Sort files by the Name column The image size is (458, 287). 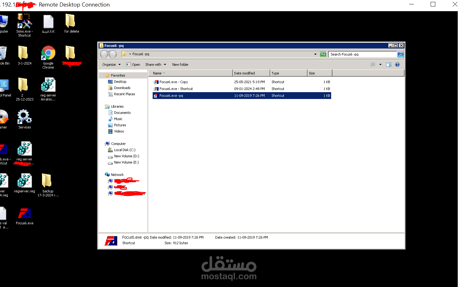click(x=191, y=73)
